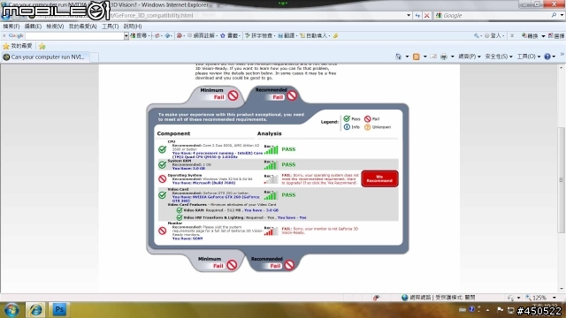Click the read mail envelope icon
This screenshot has height=318, width=566.
[x=433, y=57]
